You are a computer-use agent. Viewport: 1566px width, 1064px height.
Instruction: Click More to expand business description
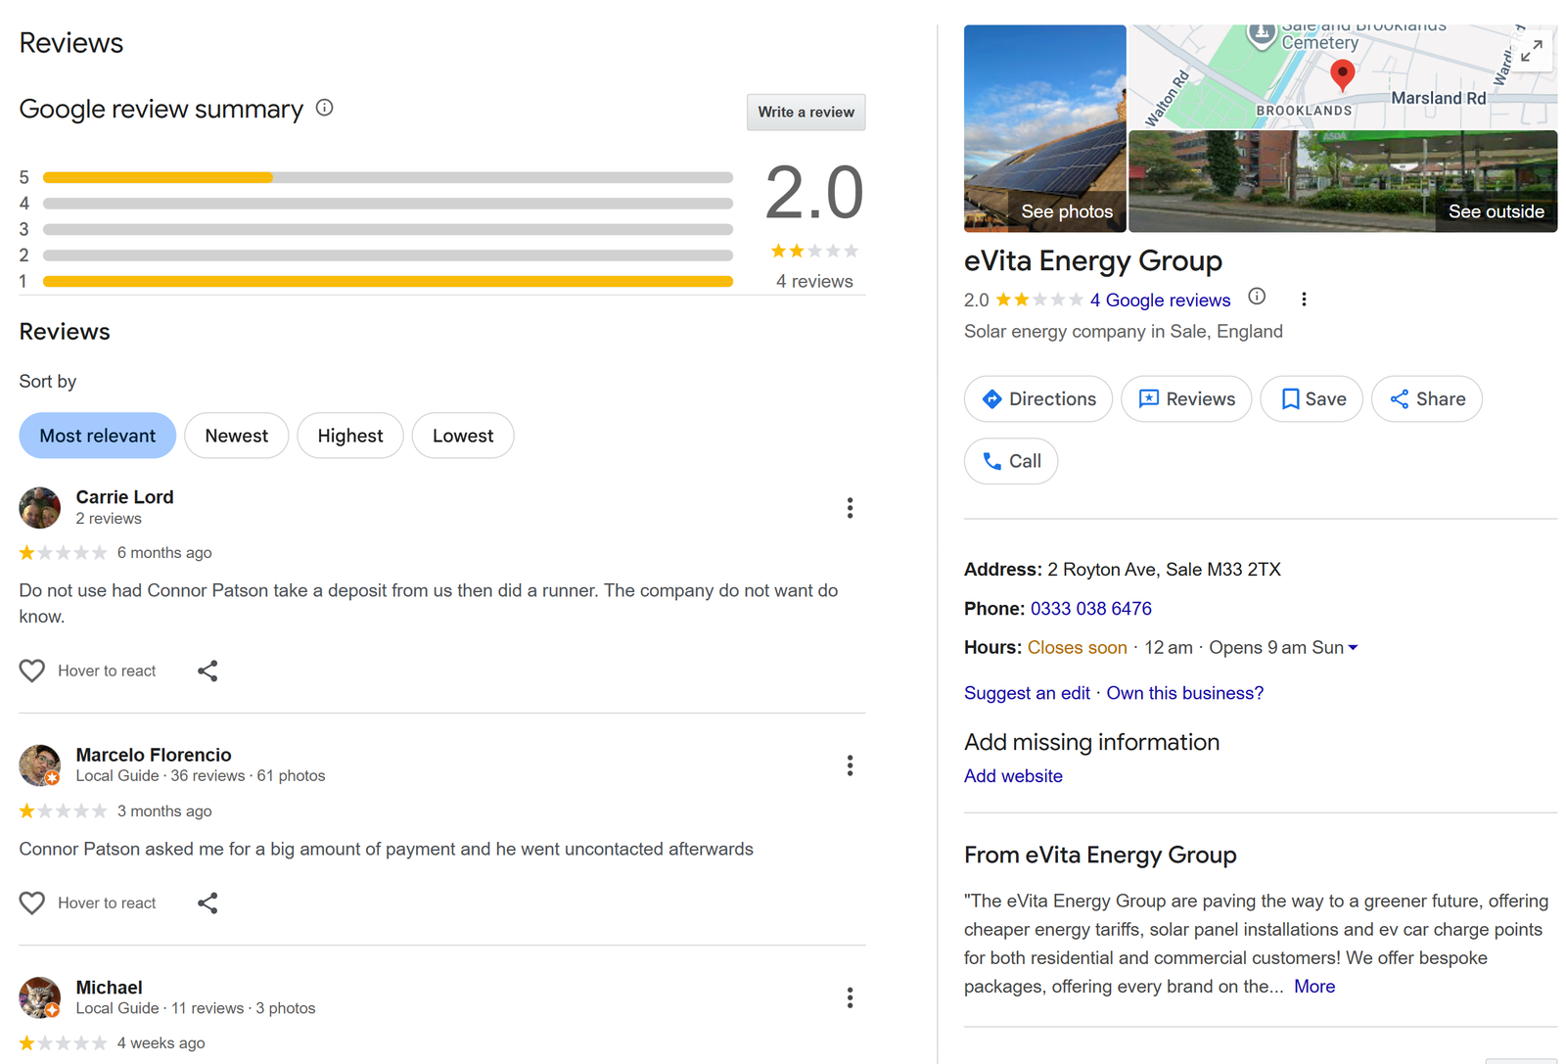[1314, 987]
